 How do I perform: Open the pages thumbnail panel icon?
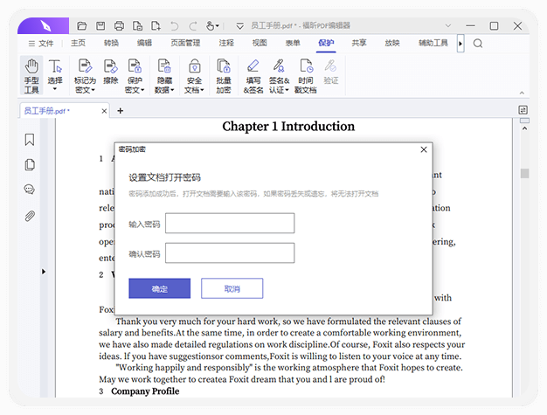coord(30,164)
